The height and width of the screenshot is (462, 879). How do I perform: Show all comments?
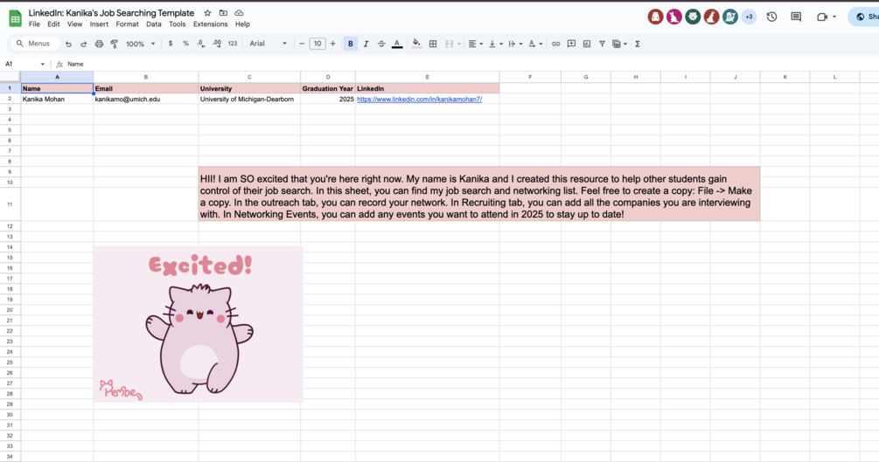(x=796, y=17)
